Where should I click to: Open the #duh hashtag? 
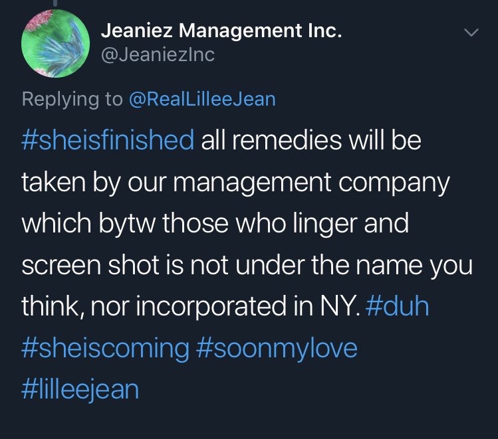[398, 306]
